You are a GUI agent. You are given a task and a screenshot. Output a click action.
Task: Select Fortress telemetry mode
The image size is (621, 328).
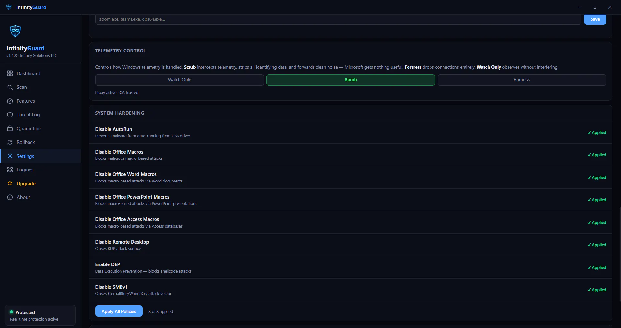point(522,80)
